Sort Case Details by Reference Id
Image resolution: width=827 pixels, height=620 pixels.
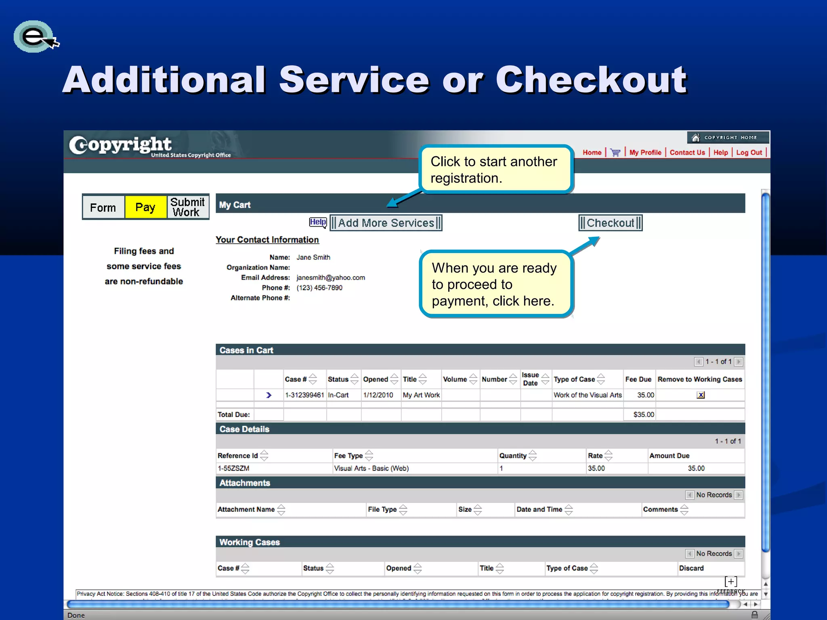pyautogui.click(x=264, y=455)
